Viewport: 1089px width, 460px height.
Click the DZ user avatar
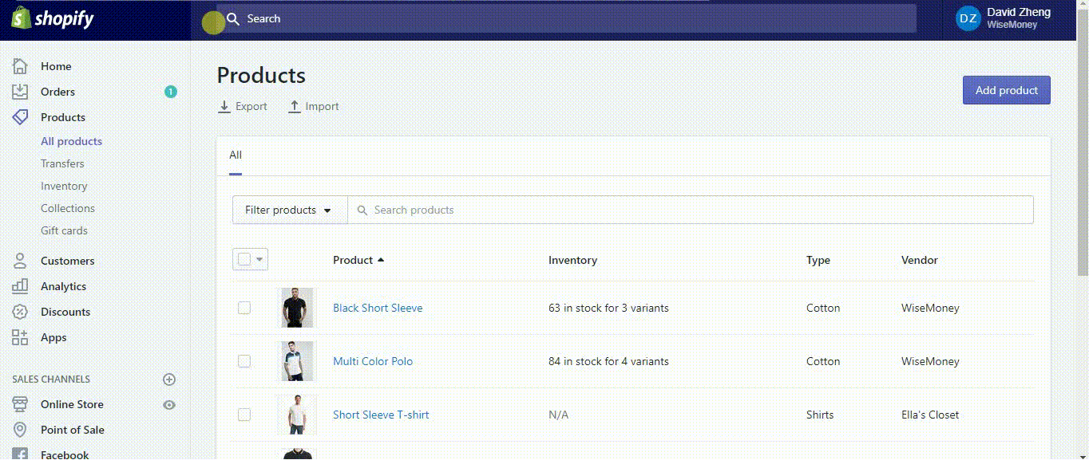point(968,18)
